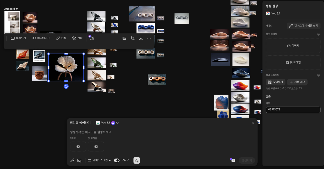Click the eyedropper icon in the video panel

click(x=72, y=160)
